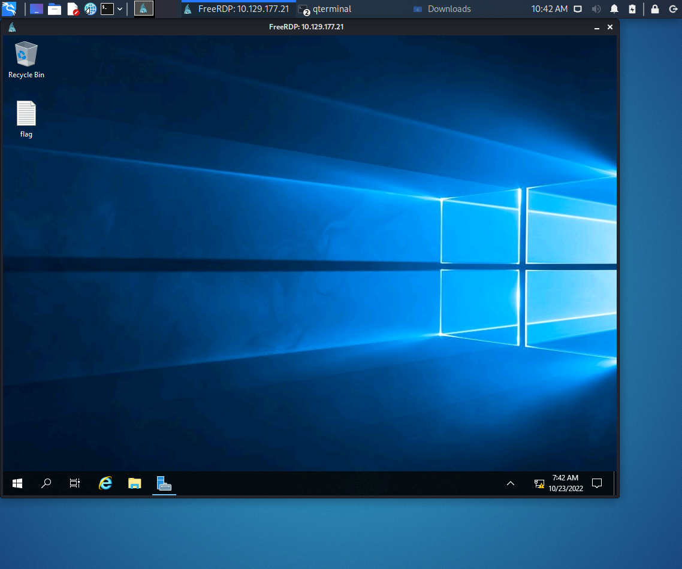Select the workspace switcher FreeRDP thumbnail

144,8
